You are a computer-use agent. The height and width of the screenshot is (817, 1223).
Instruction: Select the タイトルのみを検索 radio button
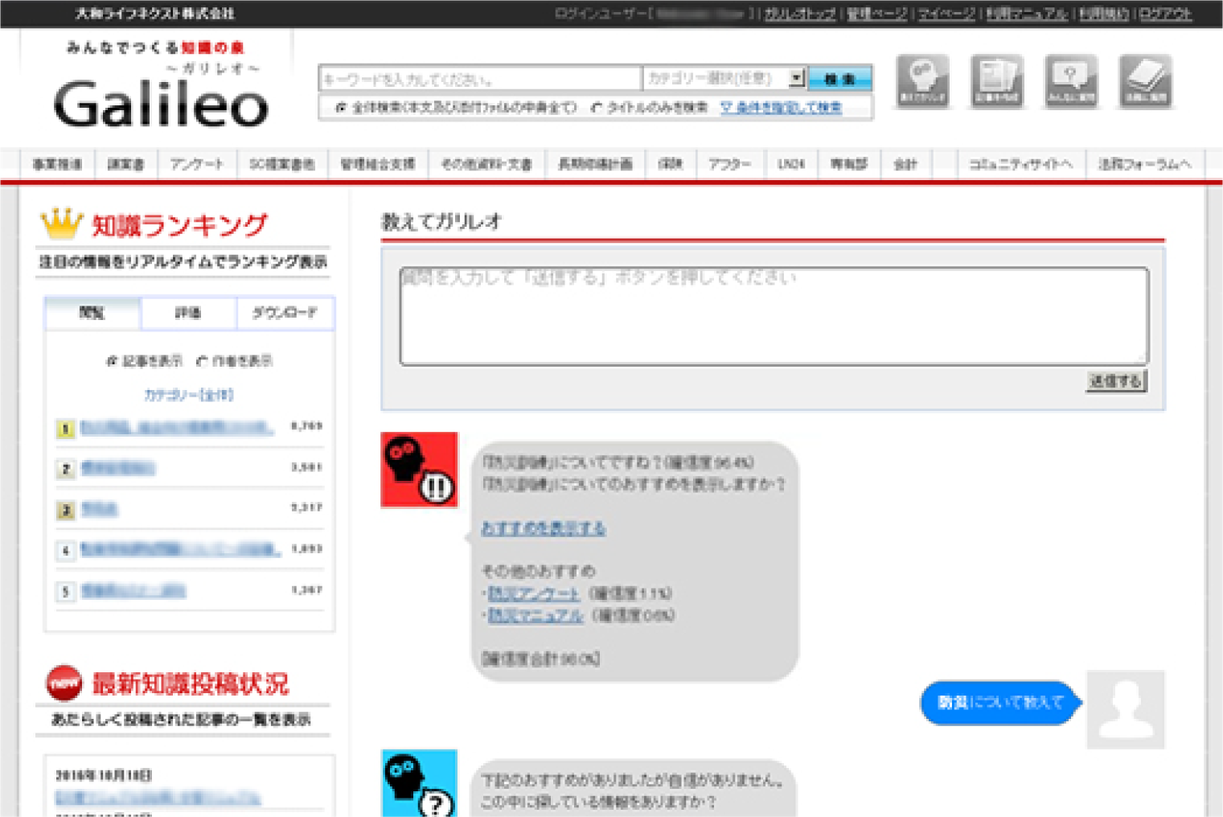[x=597, y=108]
